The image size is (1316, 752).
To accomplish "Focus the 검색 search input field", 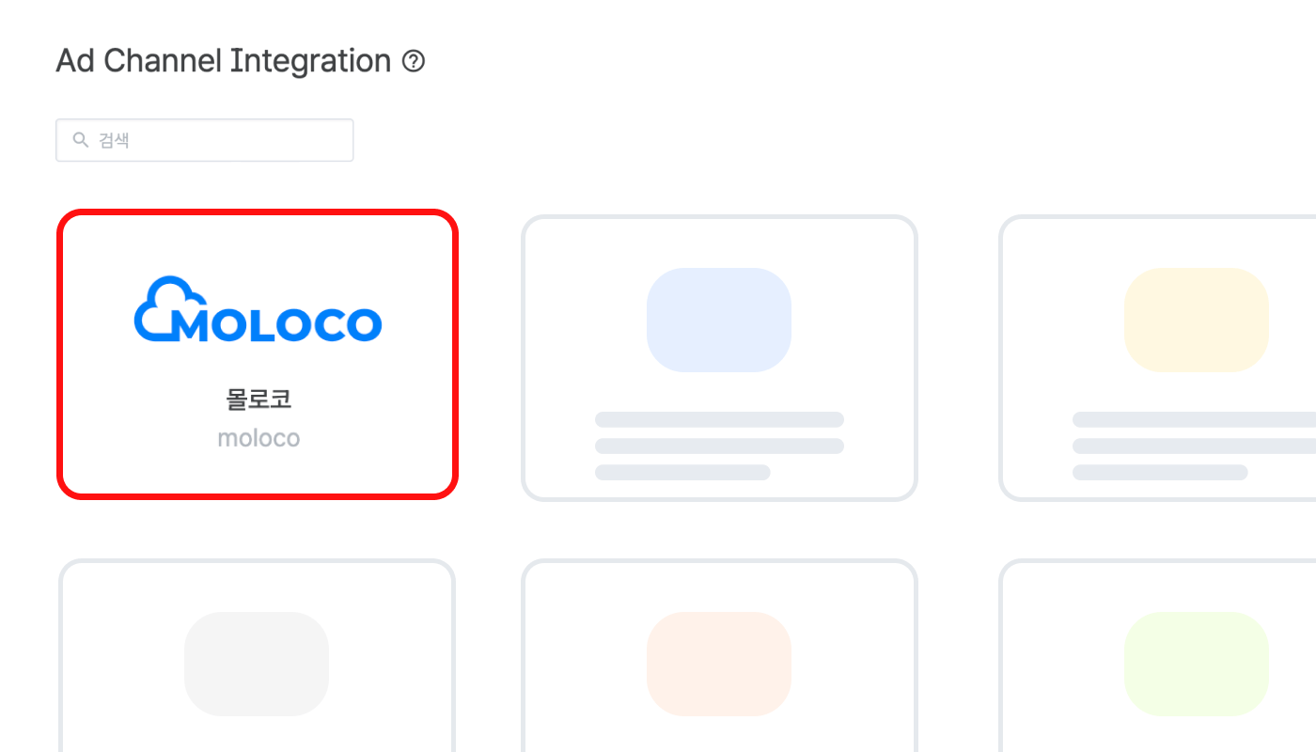I will point(205,140).
